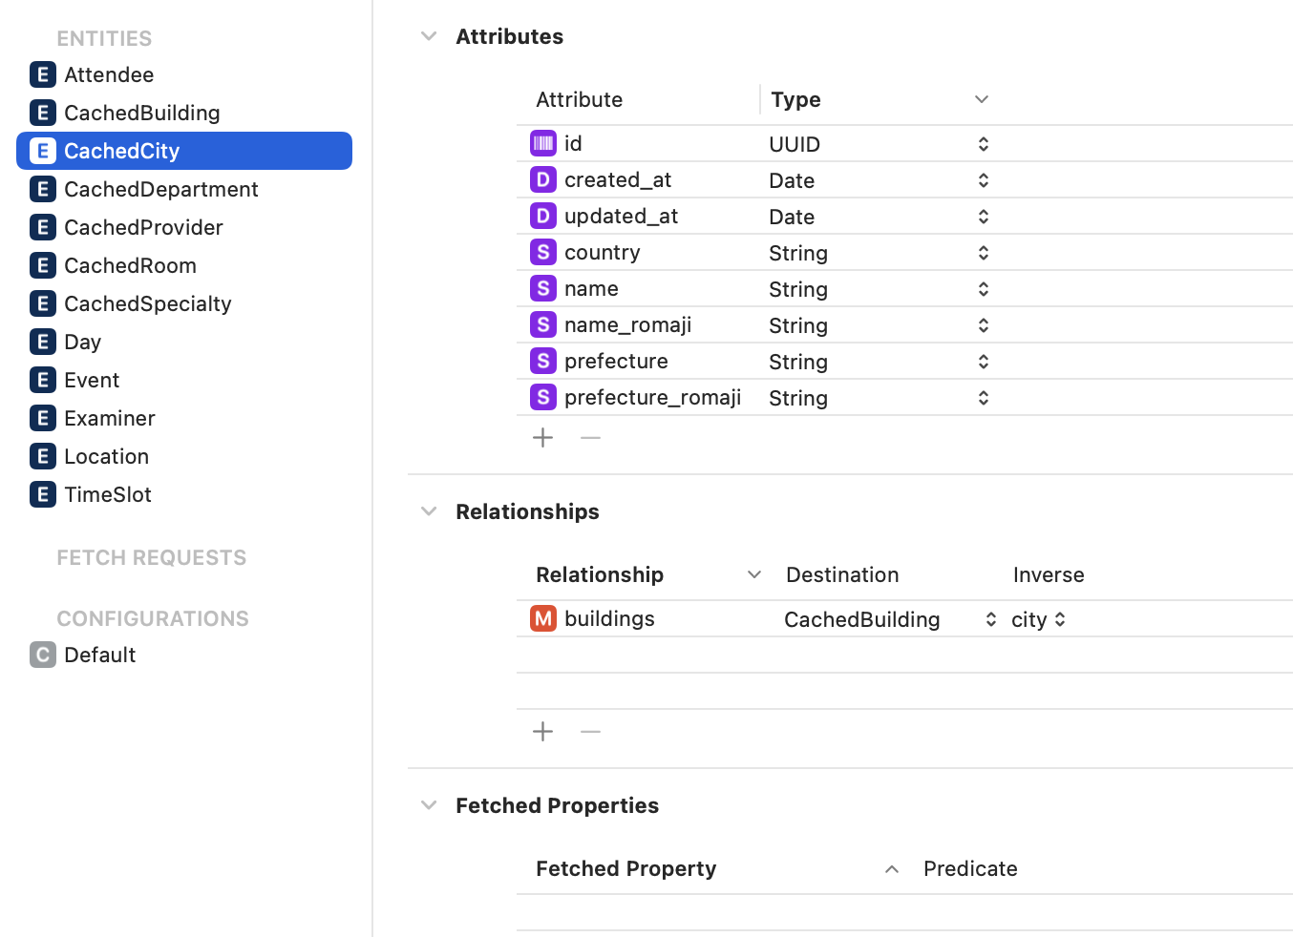
Task: Sort by the Fetched Property column header
Action: [625, 869]
